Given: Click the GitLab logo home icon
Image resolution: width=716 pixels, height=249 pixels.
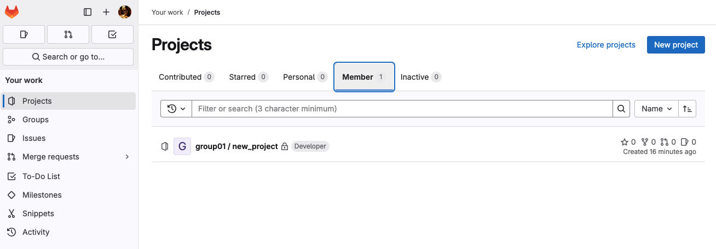Looking at the screenshot, I should tap(11, 12).
